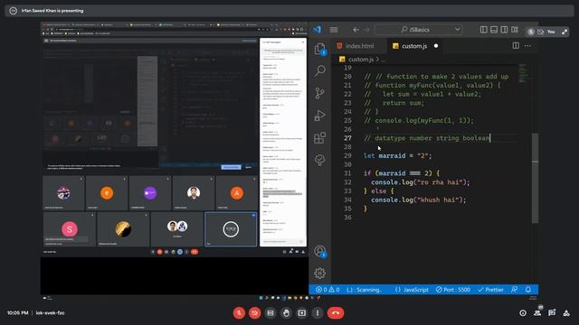Image resolution: width=579 pixels, height=325 pixels.
Task: Toggle the secondary sidebar layout icon
Action: (x=504, y=30)
